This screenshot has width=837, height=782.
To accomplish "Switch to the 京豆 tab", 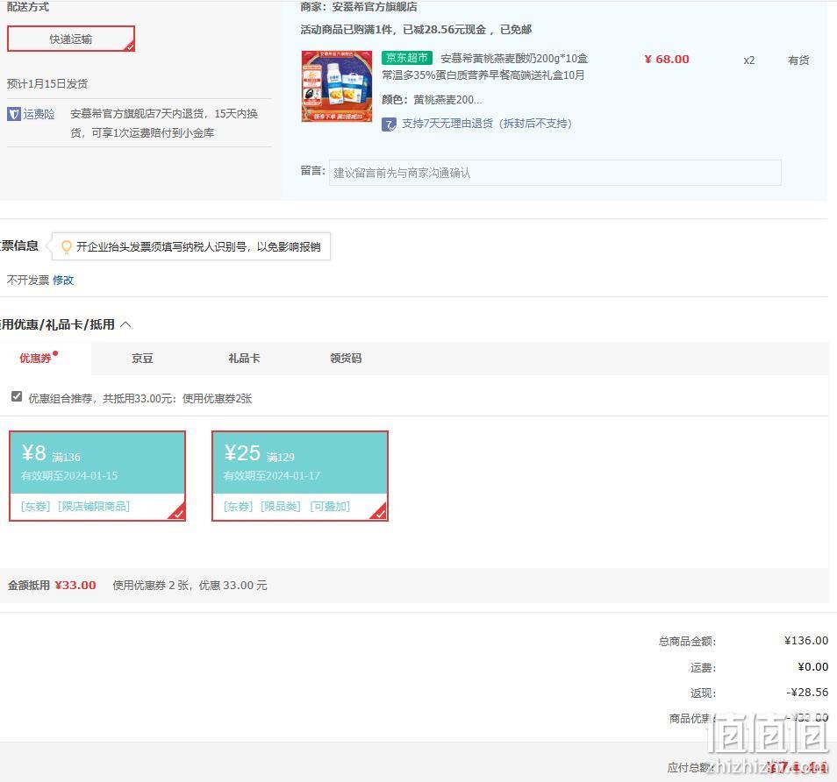I will 142,358.
